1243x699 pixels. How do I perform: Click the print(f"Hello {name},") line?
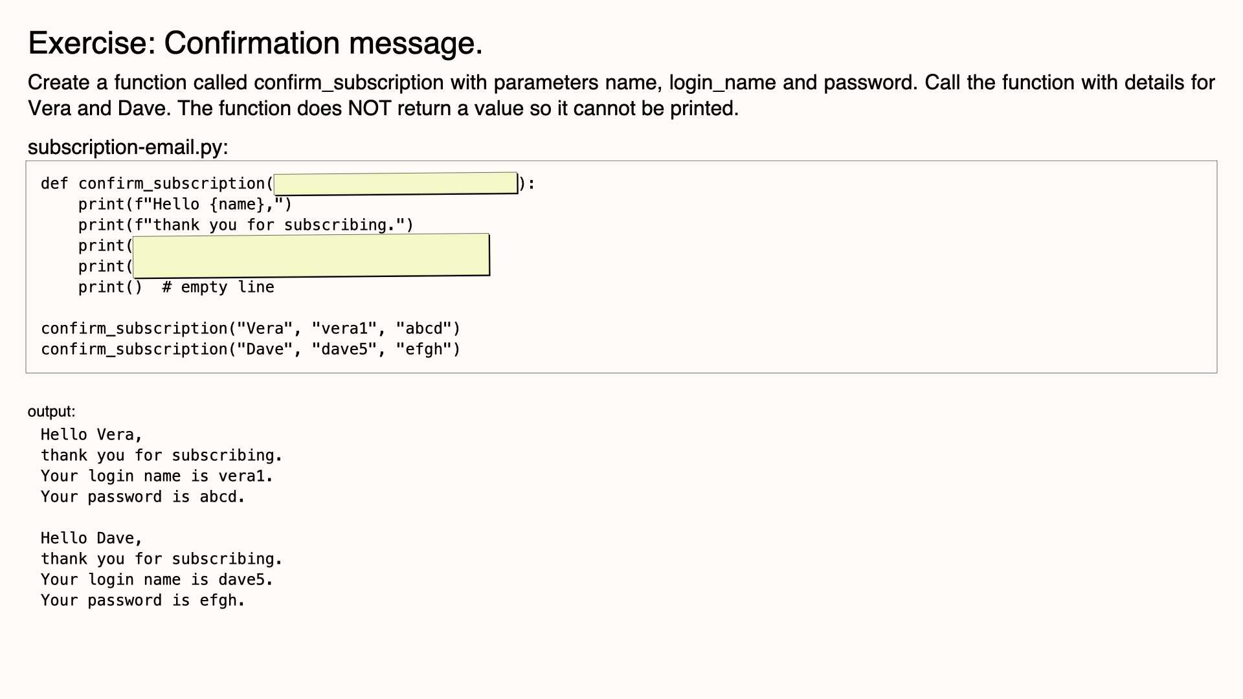[185, 205]
